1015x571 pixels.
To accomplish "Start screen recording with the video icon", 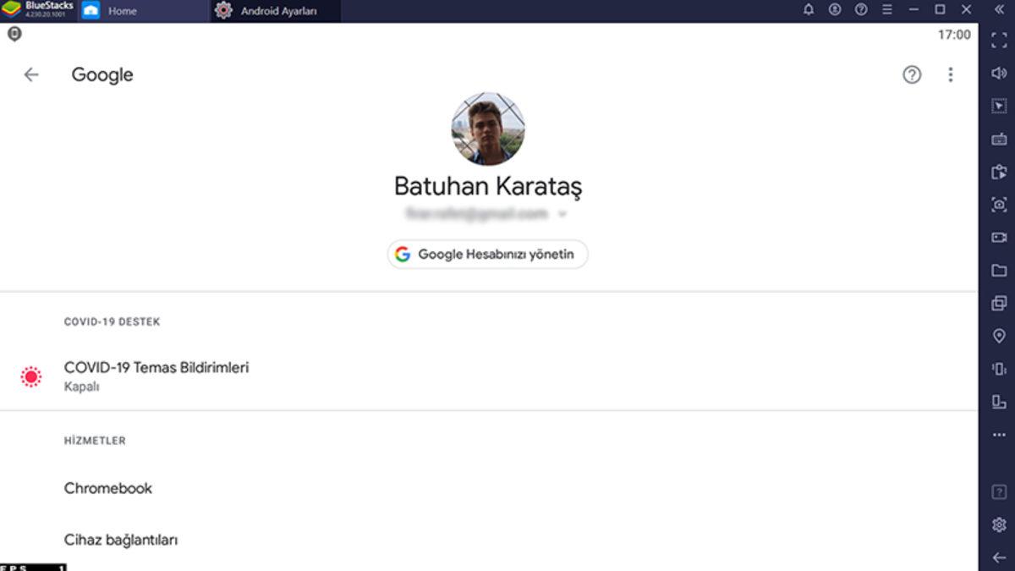I will tap(999, 238).
